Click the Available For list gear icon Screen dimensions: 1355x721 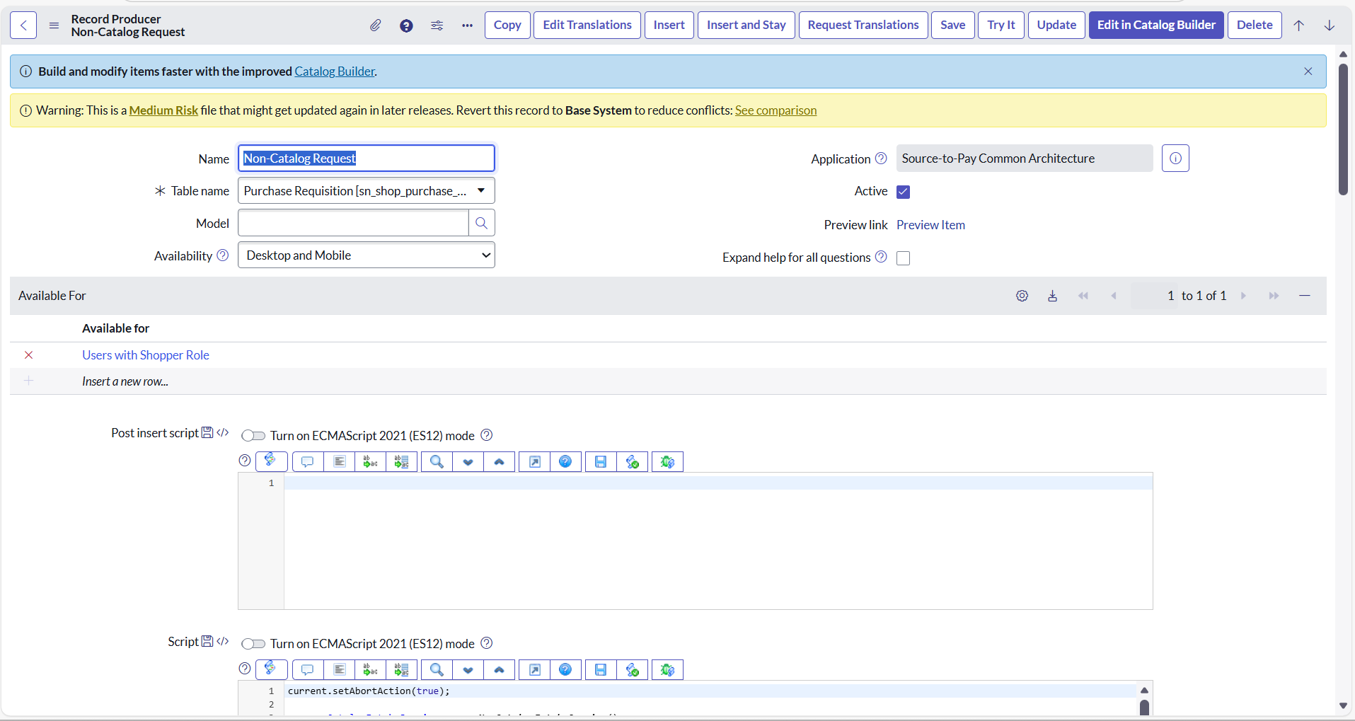tap(1022, 296)
